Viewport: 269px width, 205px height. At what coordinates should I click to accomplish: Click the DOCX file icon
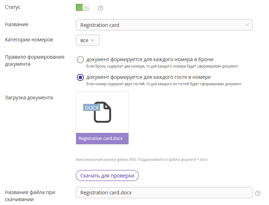102,112
